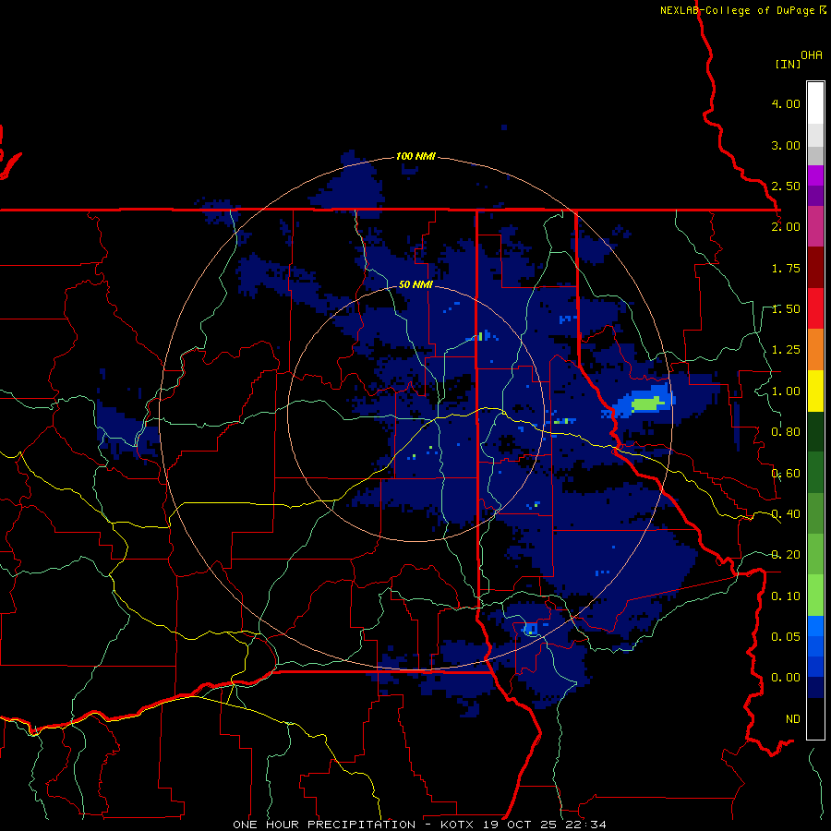This screenshot has height=831, width=831.
Task: Click the OHA product code label
Action: (812, 55)
